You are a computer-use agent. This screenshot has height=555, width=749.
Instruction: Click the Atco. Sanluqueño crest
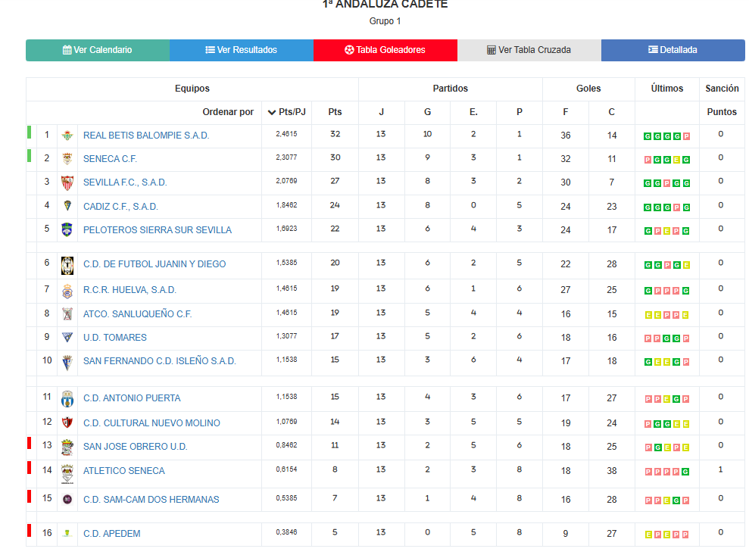67,313
